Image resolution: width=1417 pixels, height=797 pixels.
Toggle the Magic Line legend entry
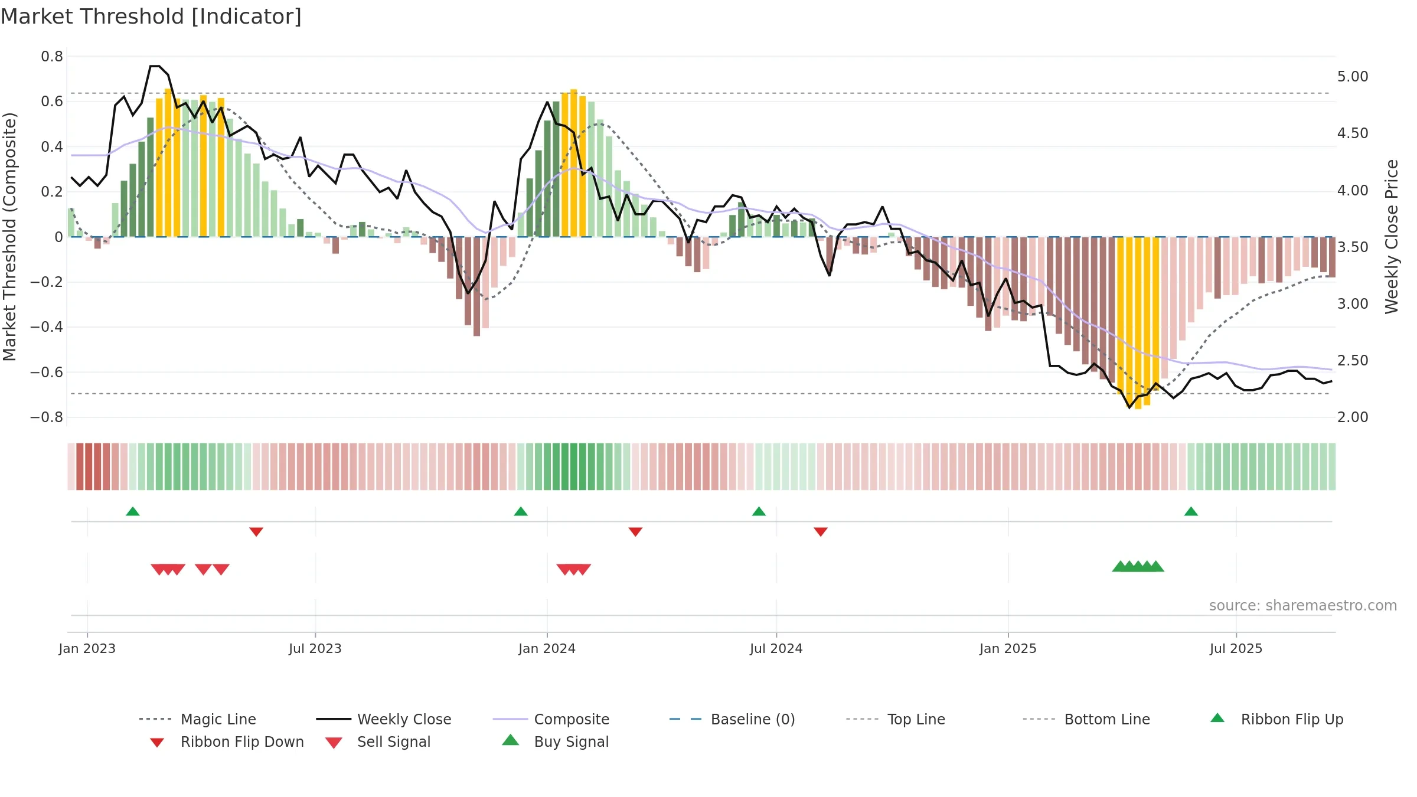197,719
